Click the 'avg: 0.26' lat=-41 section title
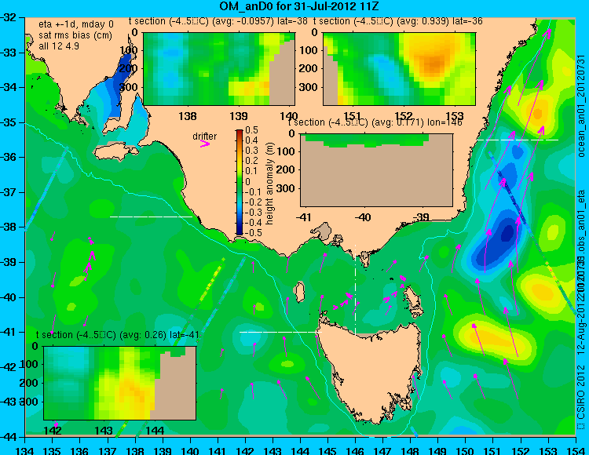The image size is (589, 455). click(x=117, y=335)
